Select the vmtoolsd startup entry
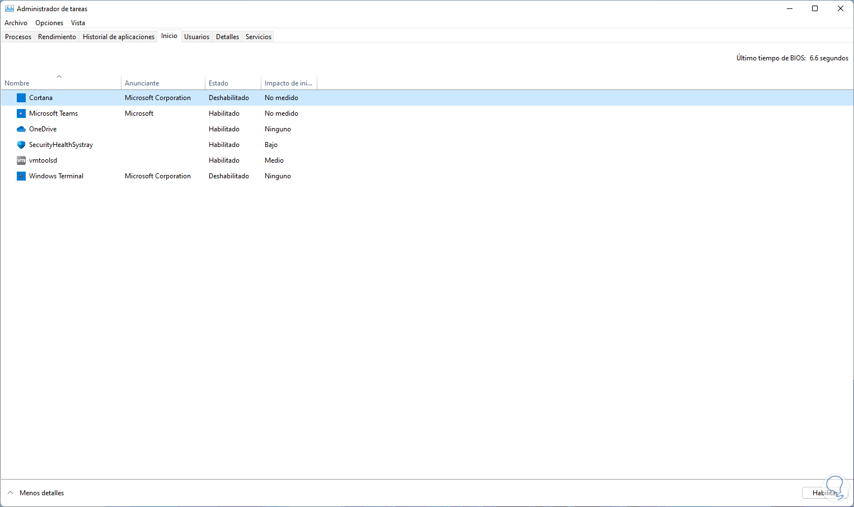 pos(43,160)
